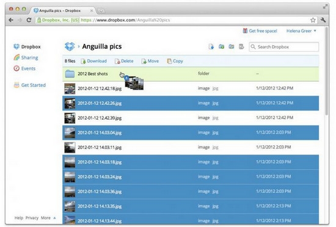
Task: Close the Anguilla pics browser tab
Action: coord(92,10)
